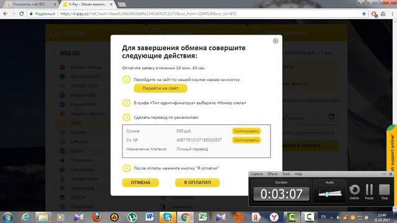
Task: Copy the 950 руб. amount
Action: pyautogui.click(x=246, y=131)
